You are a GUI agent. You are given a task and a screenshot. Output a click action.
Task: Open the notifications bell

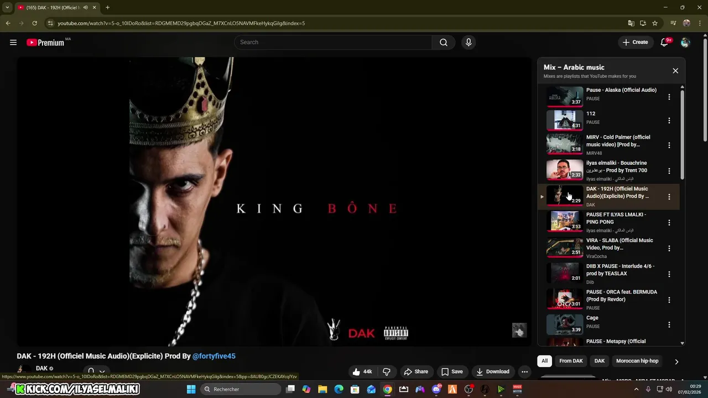[x=665, y=42]
